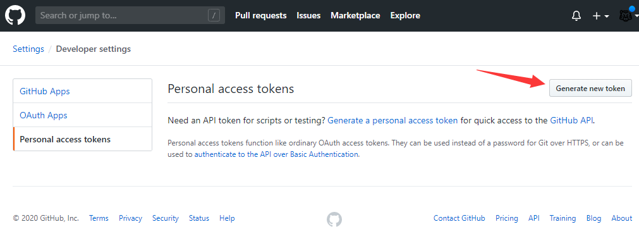The width and height of the screenshot is (639, 241).
Task: Open authenticate to the API over Basic Authentication
Action: click(x=276, y=154)
